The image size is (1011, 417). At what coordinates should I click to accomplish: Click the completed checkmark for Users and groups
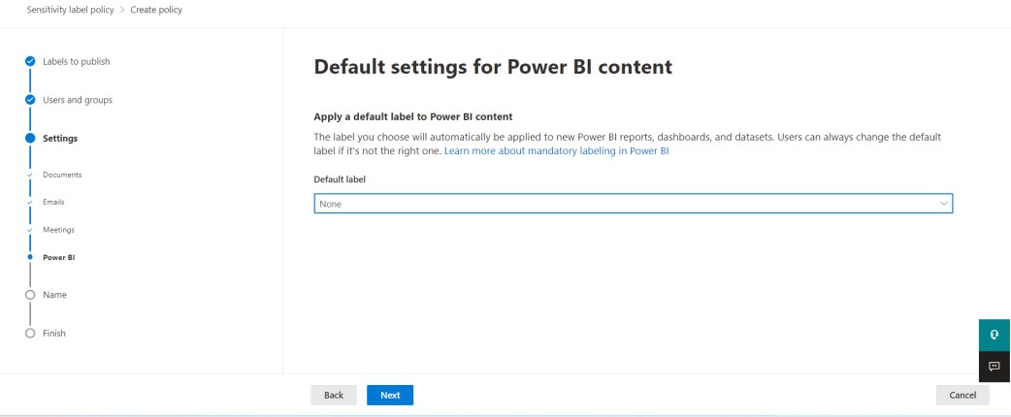(30, 100)
